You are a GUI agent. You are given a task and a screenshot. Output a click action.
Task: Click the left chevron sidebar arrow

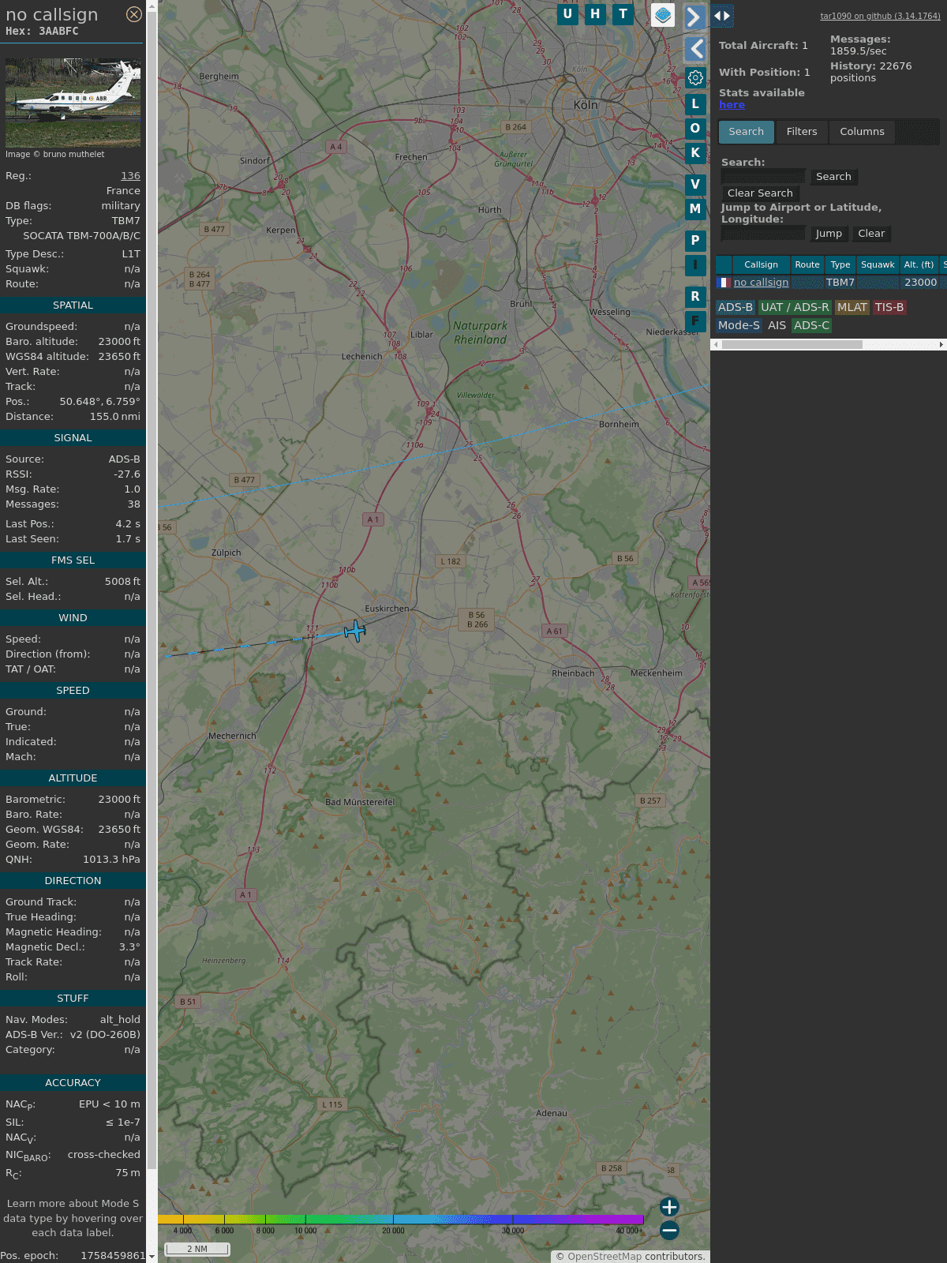tap(695, 49)
